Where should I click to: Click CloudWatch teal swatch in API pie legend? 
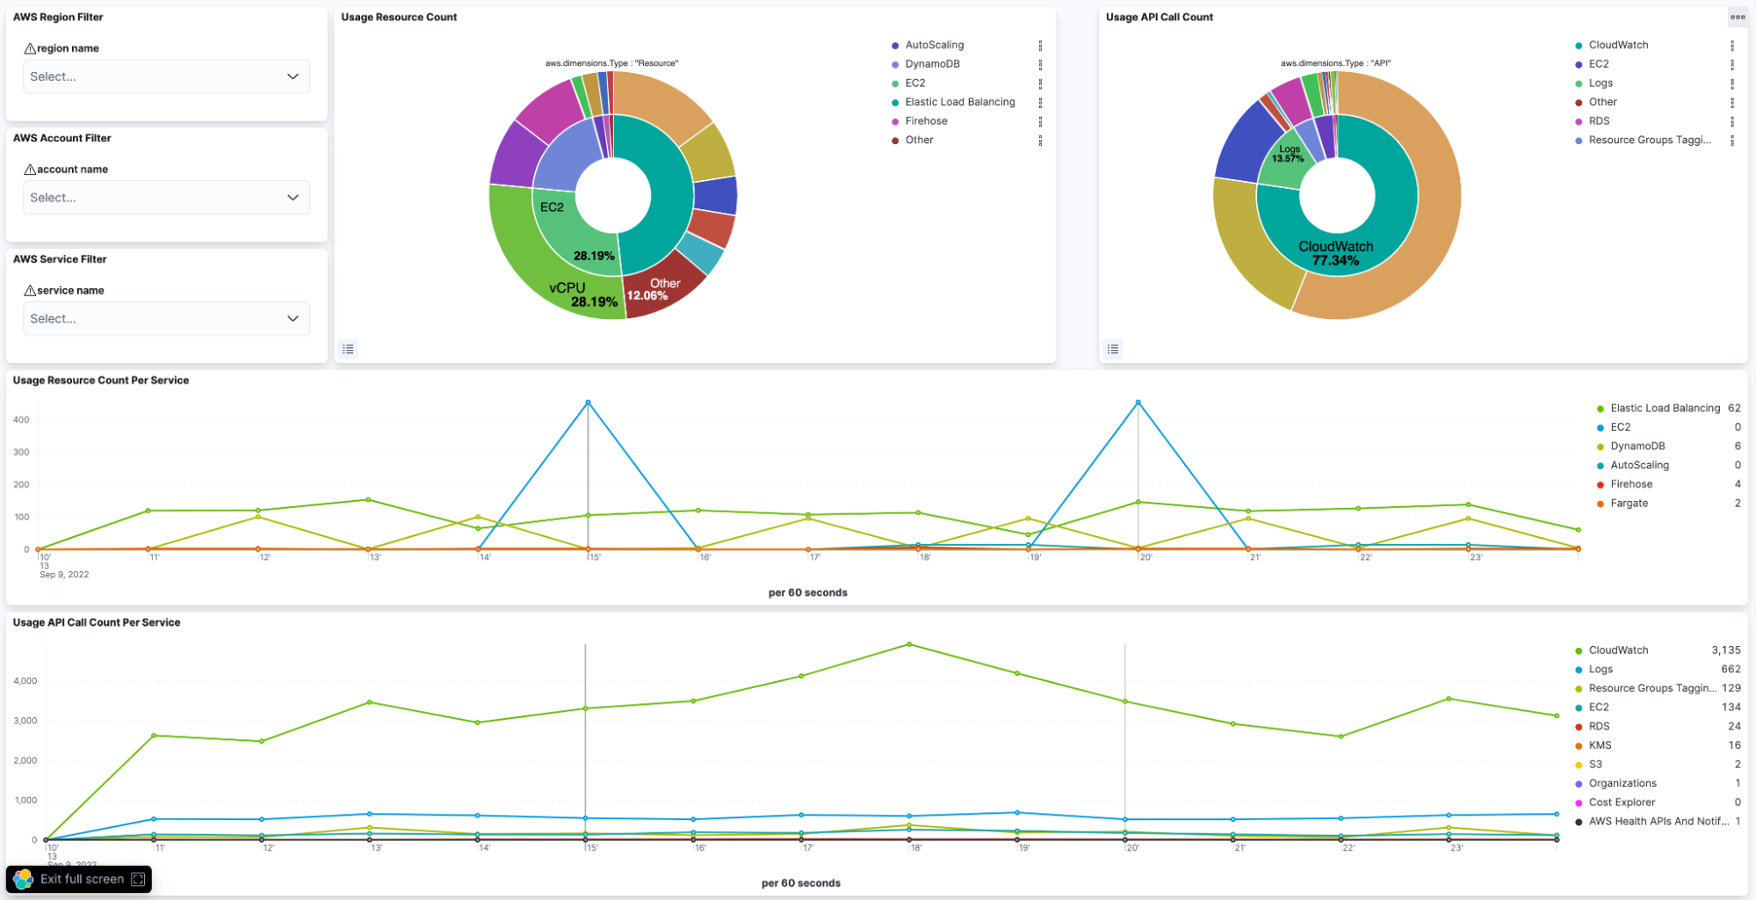[x=1579, y=45]
